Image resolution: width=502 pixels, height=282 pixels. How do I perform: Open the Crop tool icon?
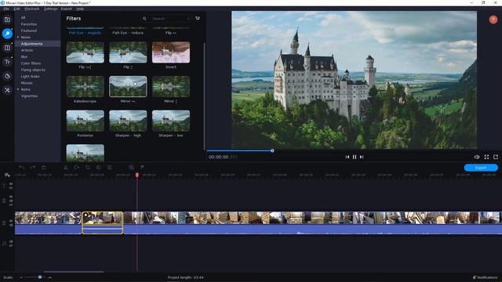point(88,167)
